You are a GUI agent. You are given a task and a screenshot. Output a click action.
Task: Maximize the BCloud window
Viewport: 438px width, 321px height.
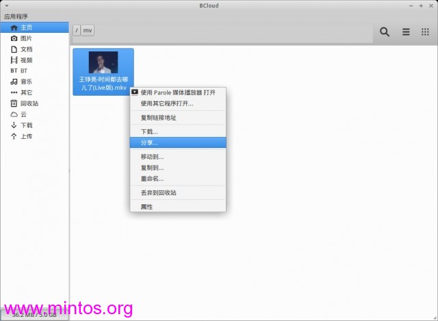[x=421, y=5]
